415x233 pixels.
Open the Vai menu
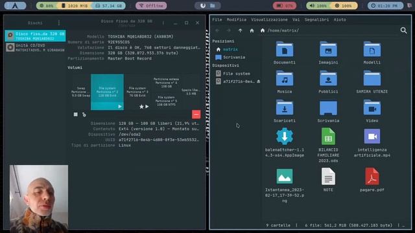pos(296,19)
